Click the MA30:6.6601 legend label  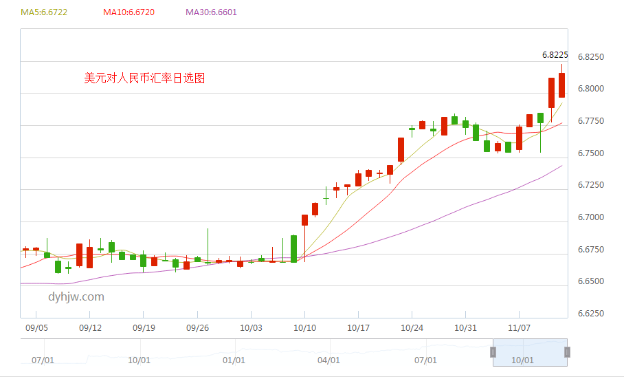pyautogui.click(x=211, y=12)
